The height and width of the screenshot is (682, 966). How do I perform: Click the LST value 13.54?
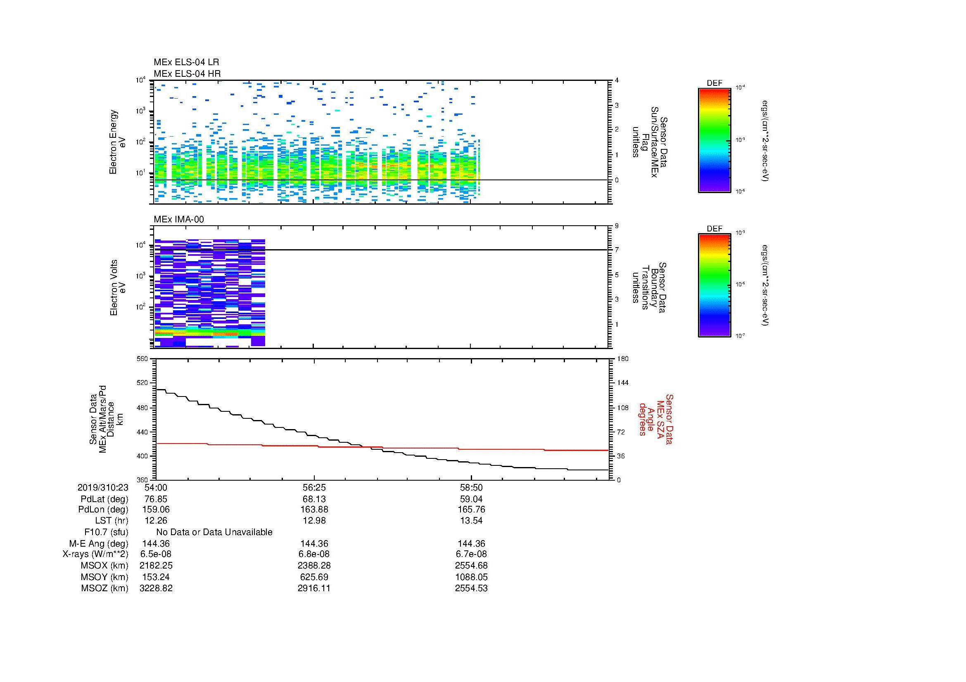pos(471,521)
